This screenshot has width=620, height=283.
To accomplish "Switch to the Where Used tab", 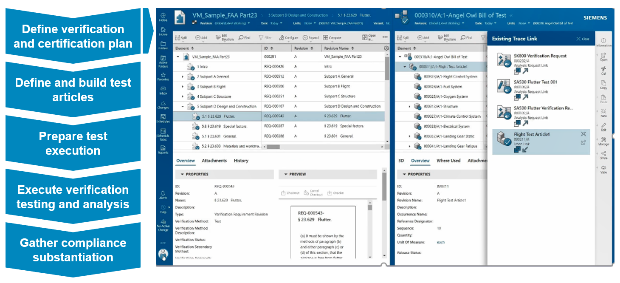I will (x=448, y=161).
